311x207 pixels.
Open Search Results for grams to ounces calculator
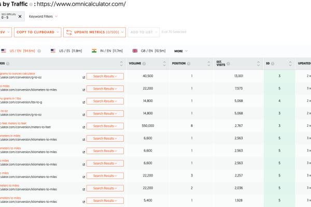[105, 76]
